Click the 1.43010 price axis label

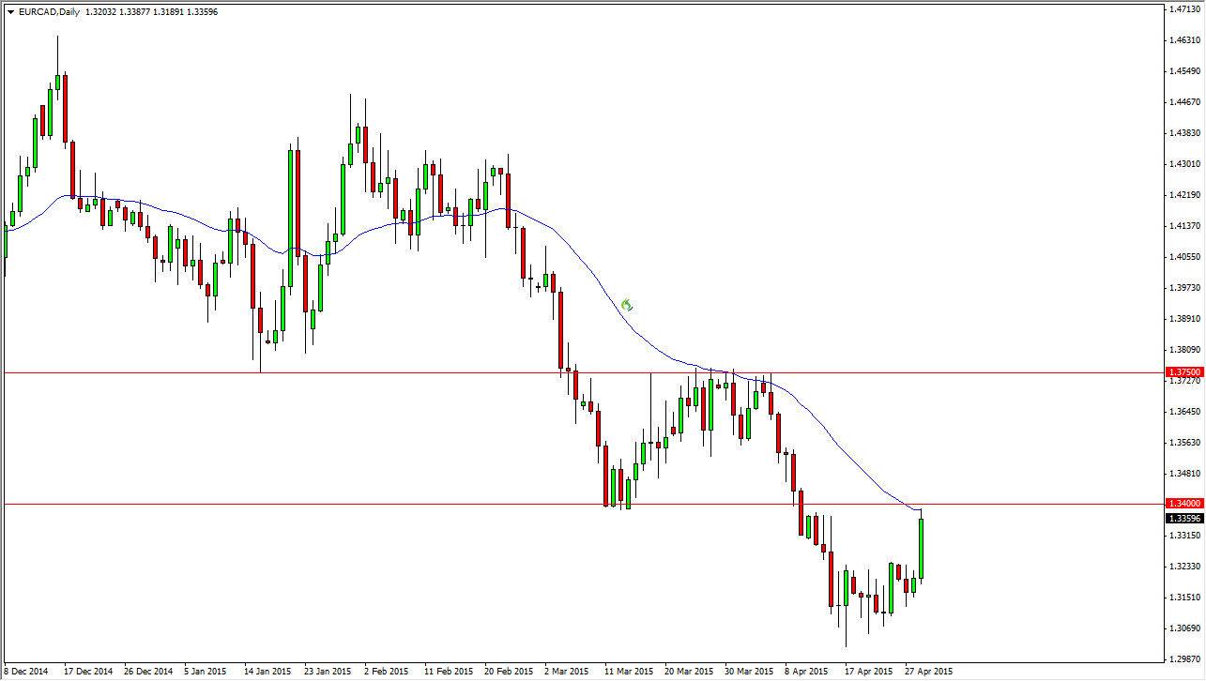pos(1186,164)
